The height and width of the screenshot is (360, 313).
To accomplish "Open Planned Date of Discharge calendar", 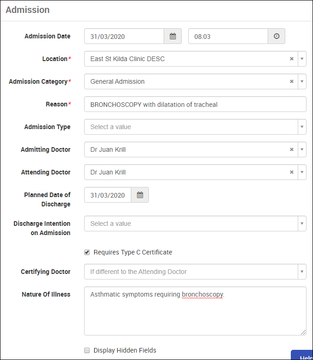I will click(140, 195).
